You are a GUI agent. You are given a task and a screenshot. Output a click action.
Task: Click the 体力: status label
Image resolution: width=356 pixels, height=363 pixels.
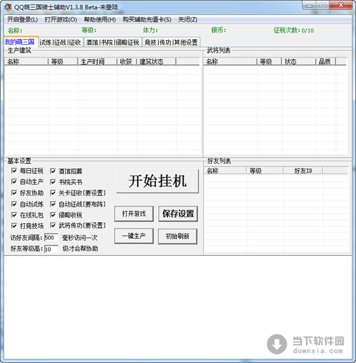click(x=150, y=30)
